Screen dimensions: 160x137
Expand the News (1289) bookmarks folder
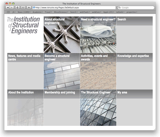[24, 12]
